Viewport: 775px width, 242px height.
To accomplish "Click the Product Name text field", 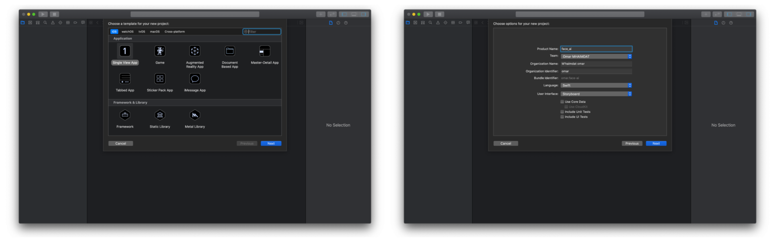I will pyautogui.click(x=596, y=49).
